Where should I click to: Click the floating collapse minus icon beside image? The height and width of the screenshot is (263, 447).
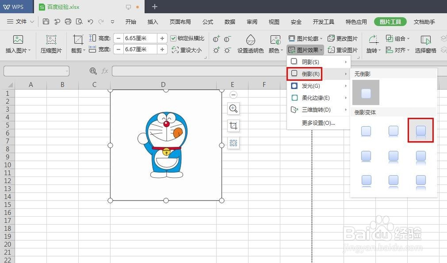pyautogui.click(x=233, y=95)
